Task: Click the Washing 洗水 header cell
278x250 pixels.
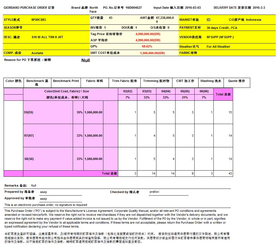Action: pos(211,81)
